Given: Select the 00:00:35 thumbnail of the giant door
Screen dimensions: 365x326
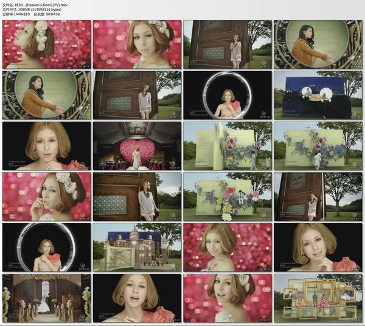Looking at the screenshot, I should (228, 44).
